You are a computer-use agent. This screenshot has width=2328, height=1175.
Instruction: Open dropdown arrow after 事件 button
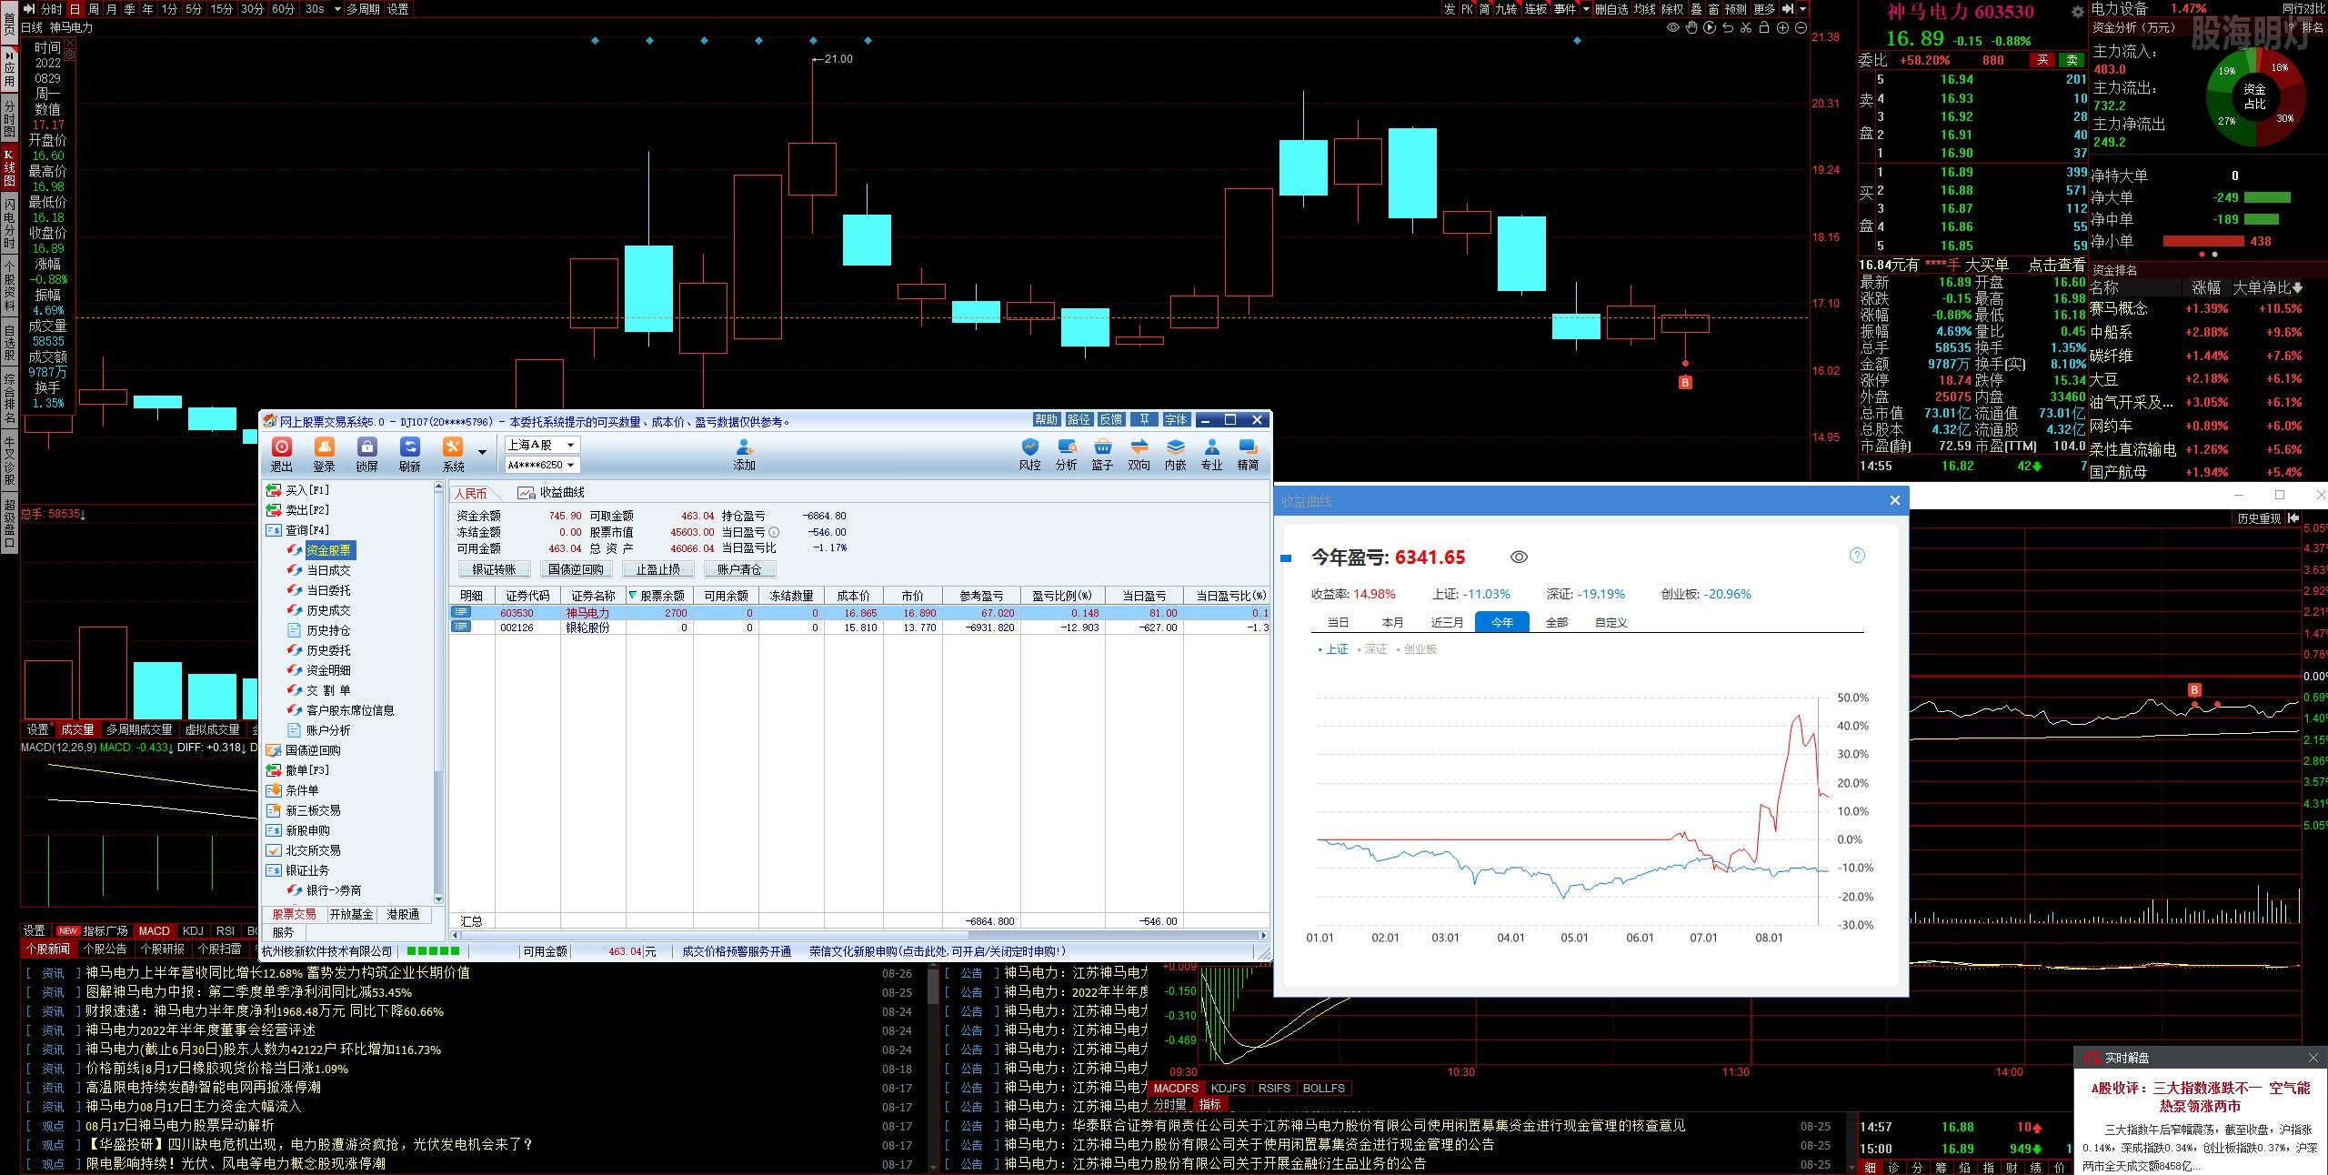point(1586,9)
